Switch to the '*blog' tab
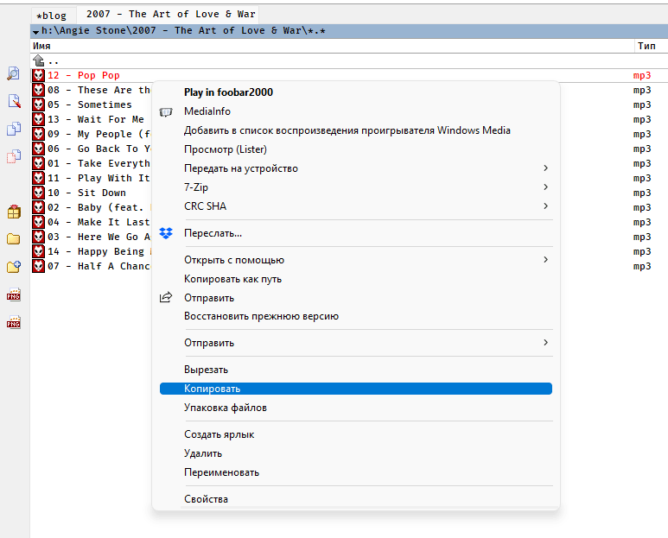The image size is (668, 538). 54,16
